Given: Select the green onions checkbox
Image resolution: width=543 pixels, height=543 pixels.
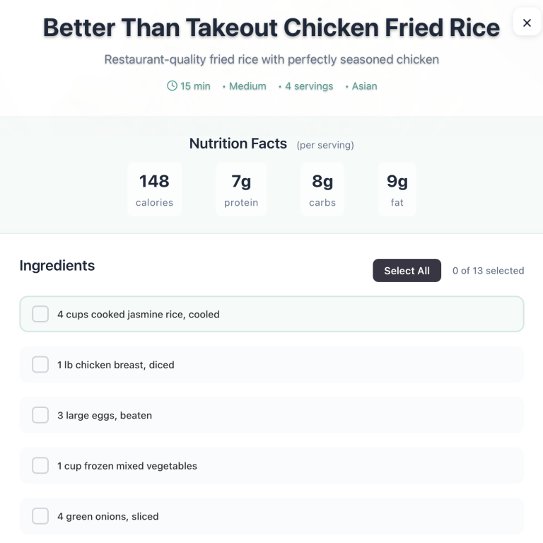Looking at the screenshot, I should click(40, 516).
